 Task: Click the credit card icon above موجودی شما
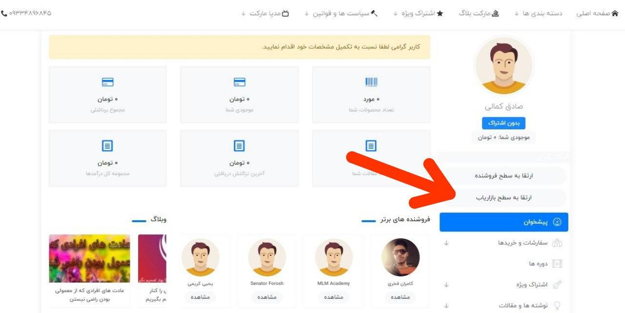239,82
